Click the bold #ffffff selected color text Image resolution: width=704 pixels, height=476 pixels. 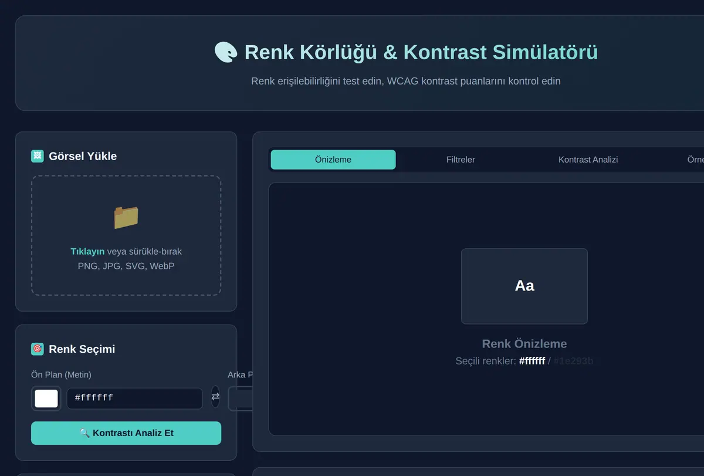click(x=532, y=361)
